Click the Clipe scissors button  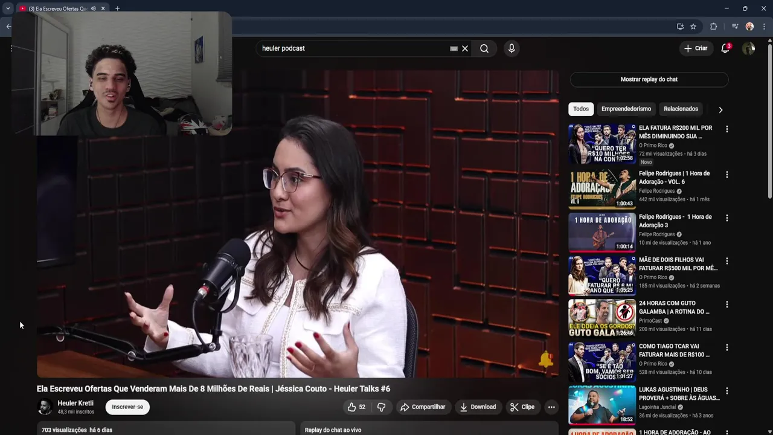[x=522, y=407]
